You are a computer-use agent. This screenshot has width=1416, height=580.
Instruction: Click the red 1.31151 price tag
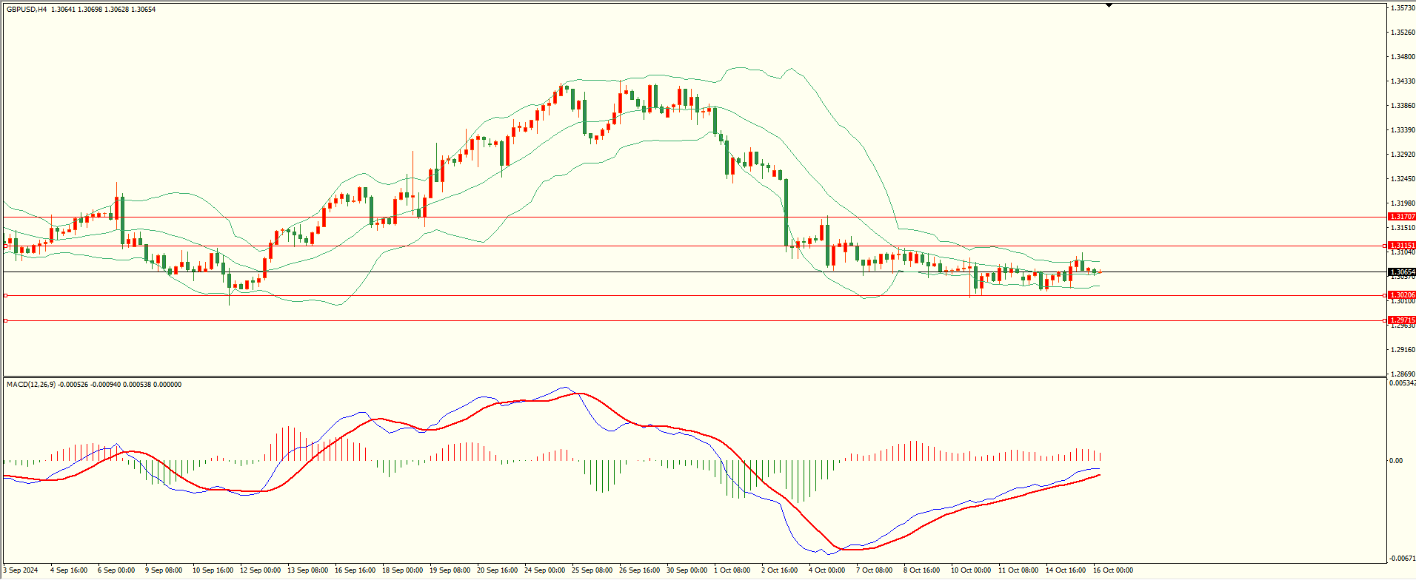(x=1401, y=246)
